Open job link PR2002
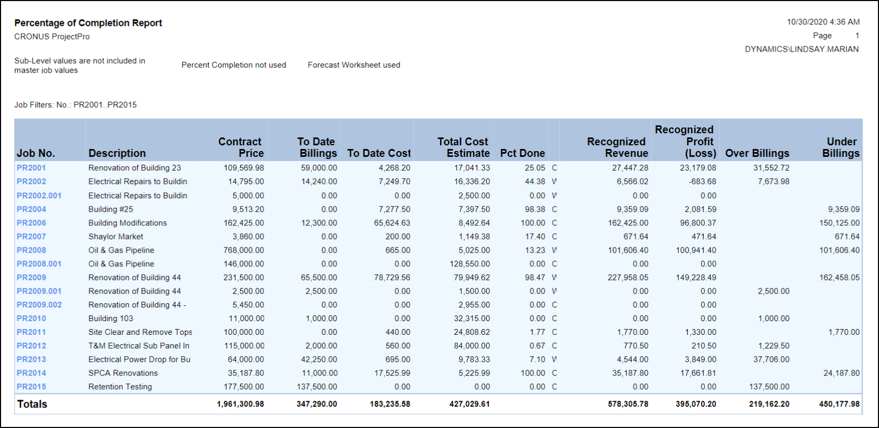This screenshot has width=879, height=428. tap(31, 182)
